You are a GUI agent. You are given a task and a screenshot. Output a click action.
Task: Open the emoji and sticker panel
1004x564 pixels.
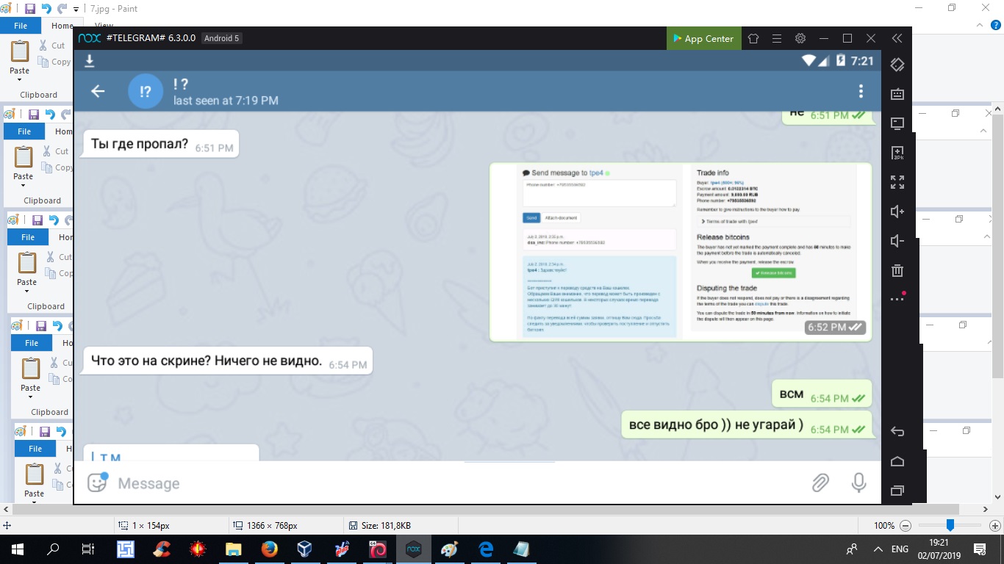click(97, 482)
